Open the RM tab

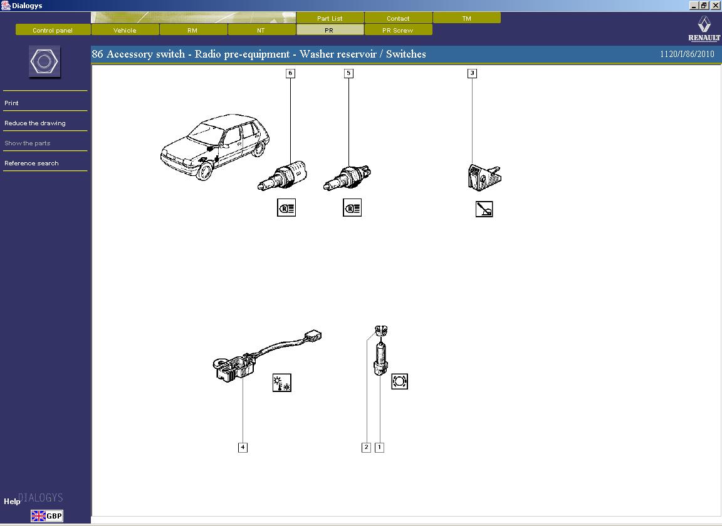pos(193,30)
